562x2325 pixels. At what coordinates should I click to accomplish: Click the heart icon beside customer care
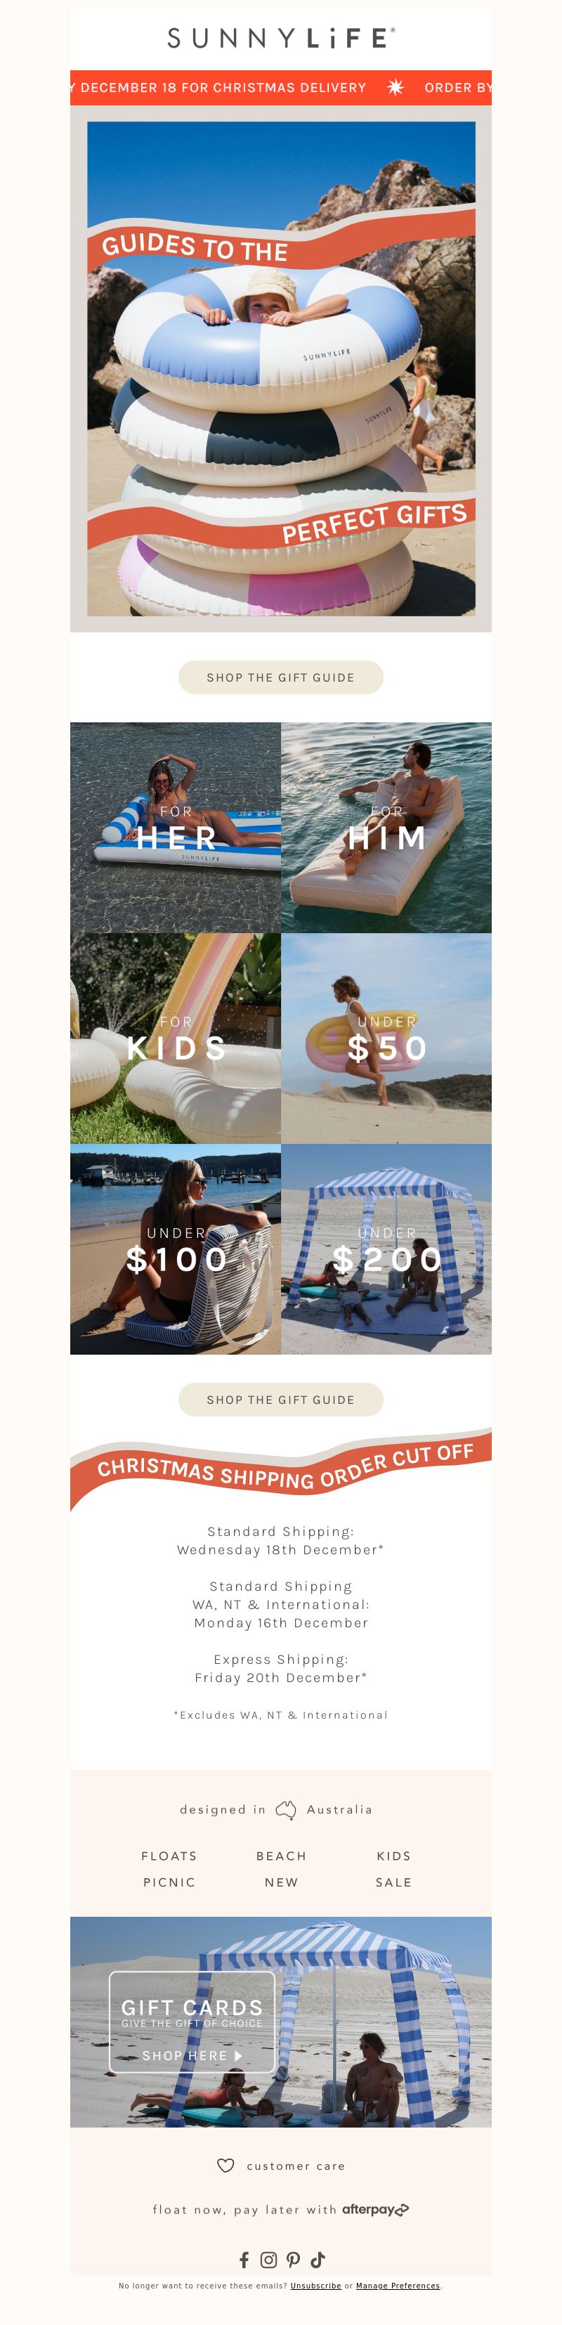[226, 2166]
